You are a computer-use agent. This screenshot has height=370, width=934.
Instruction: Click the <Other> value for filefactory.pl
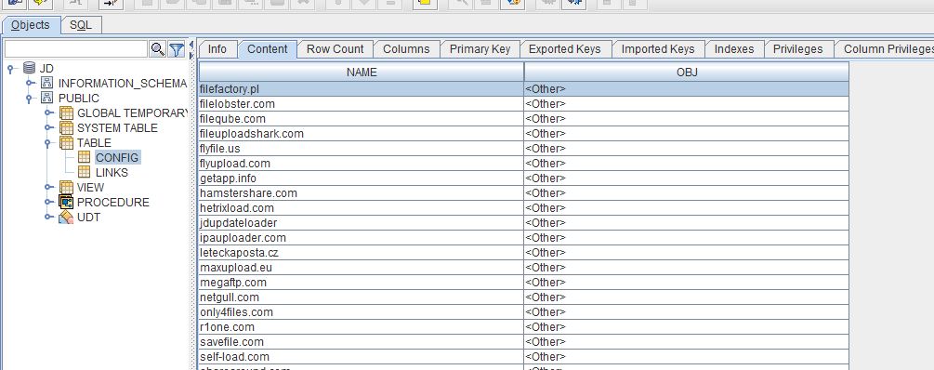(x=687, y=88)
